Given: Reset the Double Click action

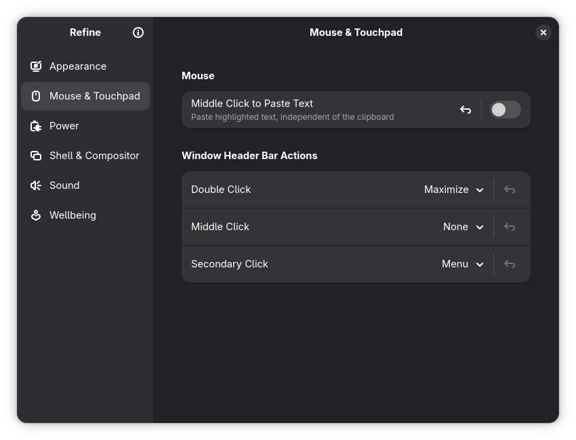Looking at the screenshot, I should coord(510,190).
